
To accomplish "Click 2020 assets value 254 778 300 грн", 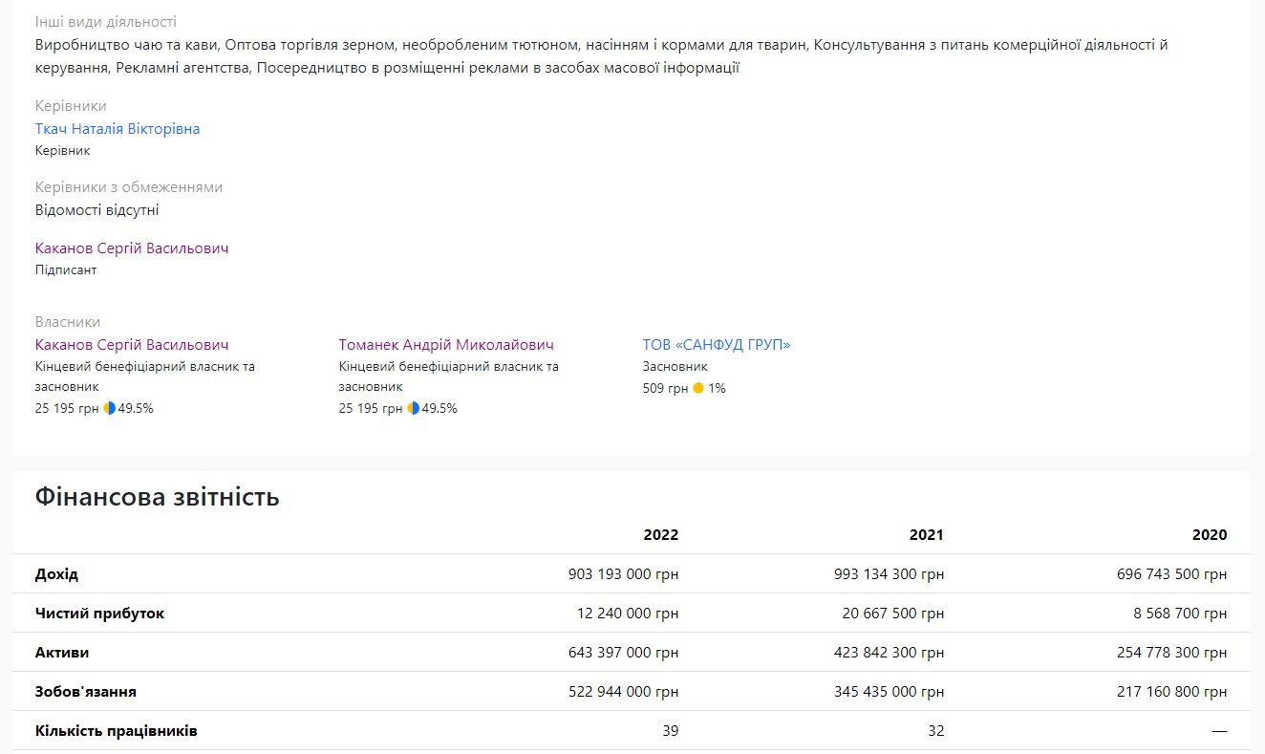I will coord(1171,653).
